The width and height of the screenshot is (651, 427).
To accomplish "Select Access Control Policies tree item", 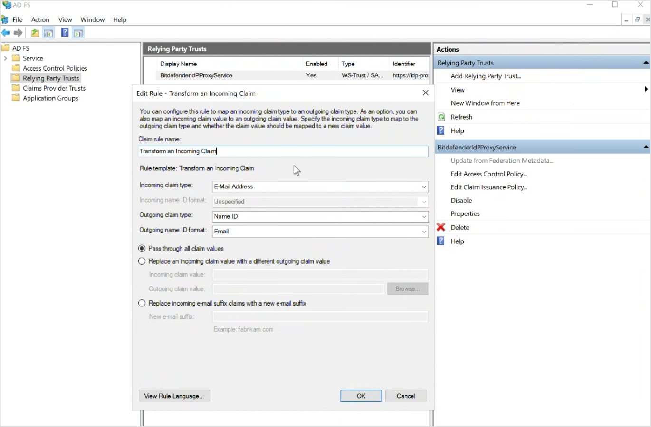I will pos(55,68).
